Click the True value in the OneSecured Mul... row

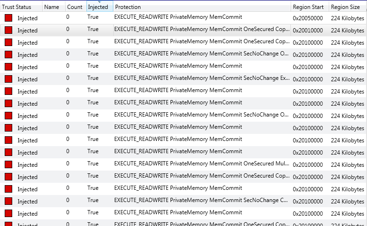pos(93,164)
